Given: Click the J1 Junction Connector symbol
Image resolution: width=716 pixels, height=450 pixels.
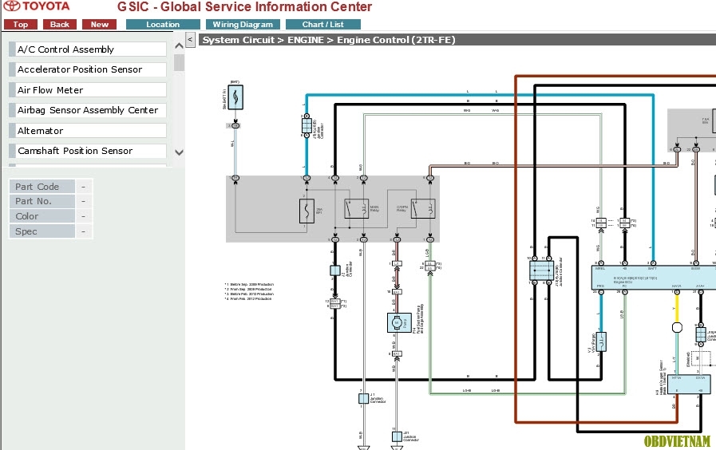Looking at the screenshot, I should (363, 398).
